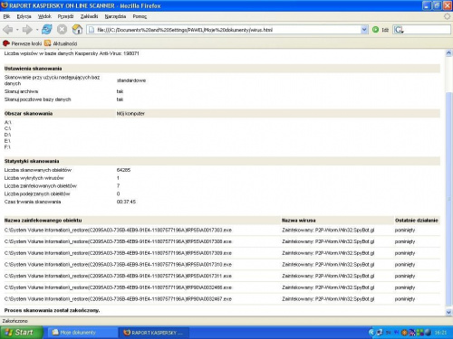This screenshot has height=339, width=453.
Task: Open the Edycja menu
Action: pyautogui.click(x=24, y=16)
